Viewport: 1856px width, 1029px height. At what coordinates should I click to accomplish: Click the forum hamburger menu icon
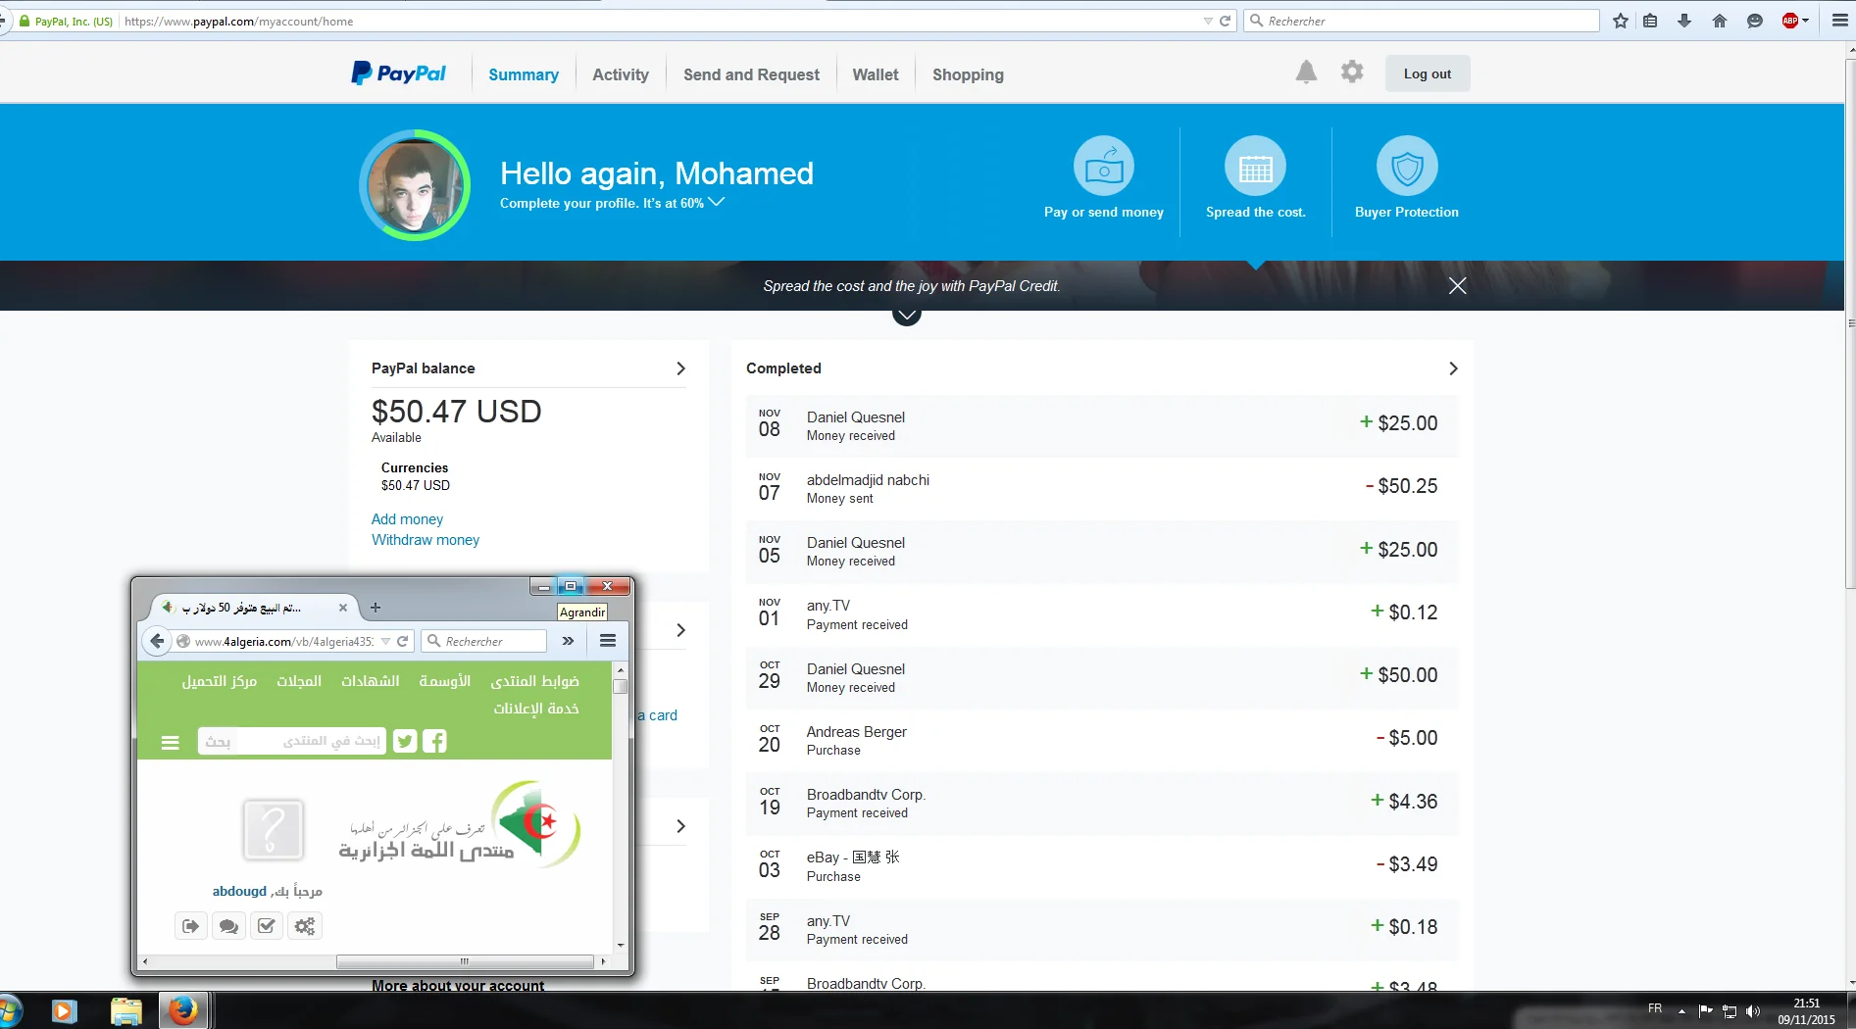[x=171, y=743]
